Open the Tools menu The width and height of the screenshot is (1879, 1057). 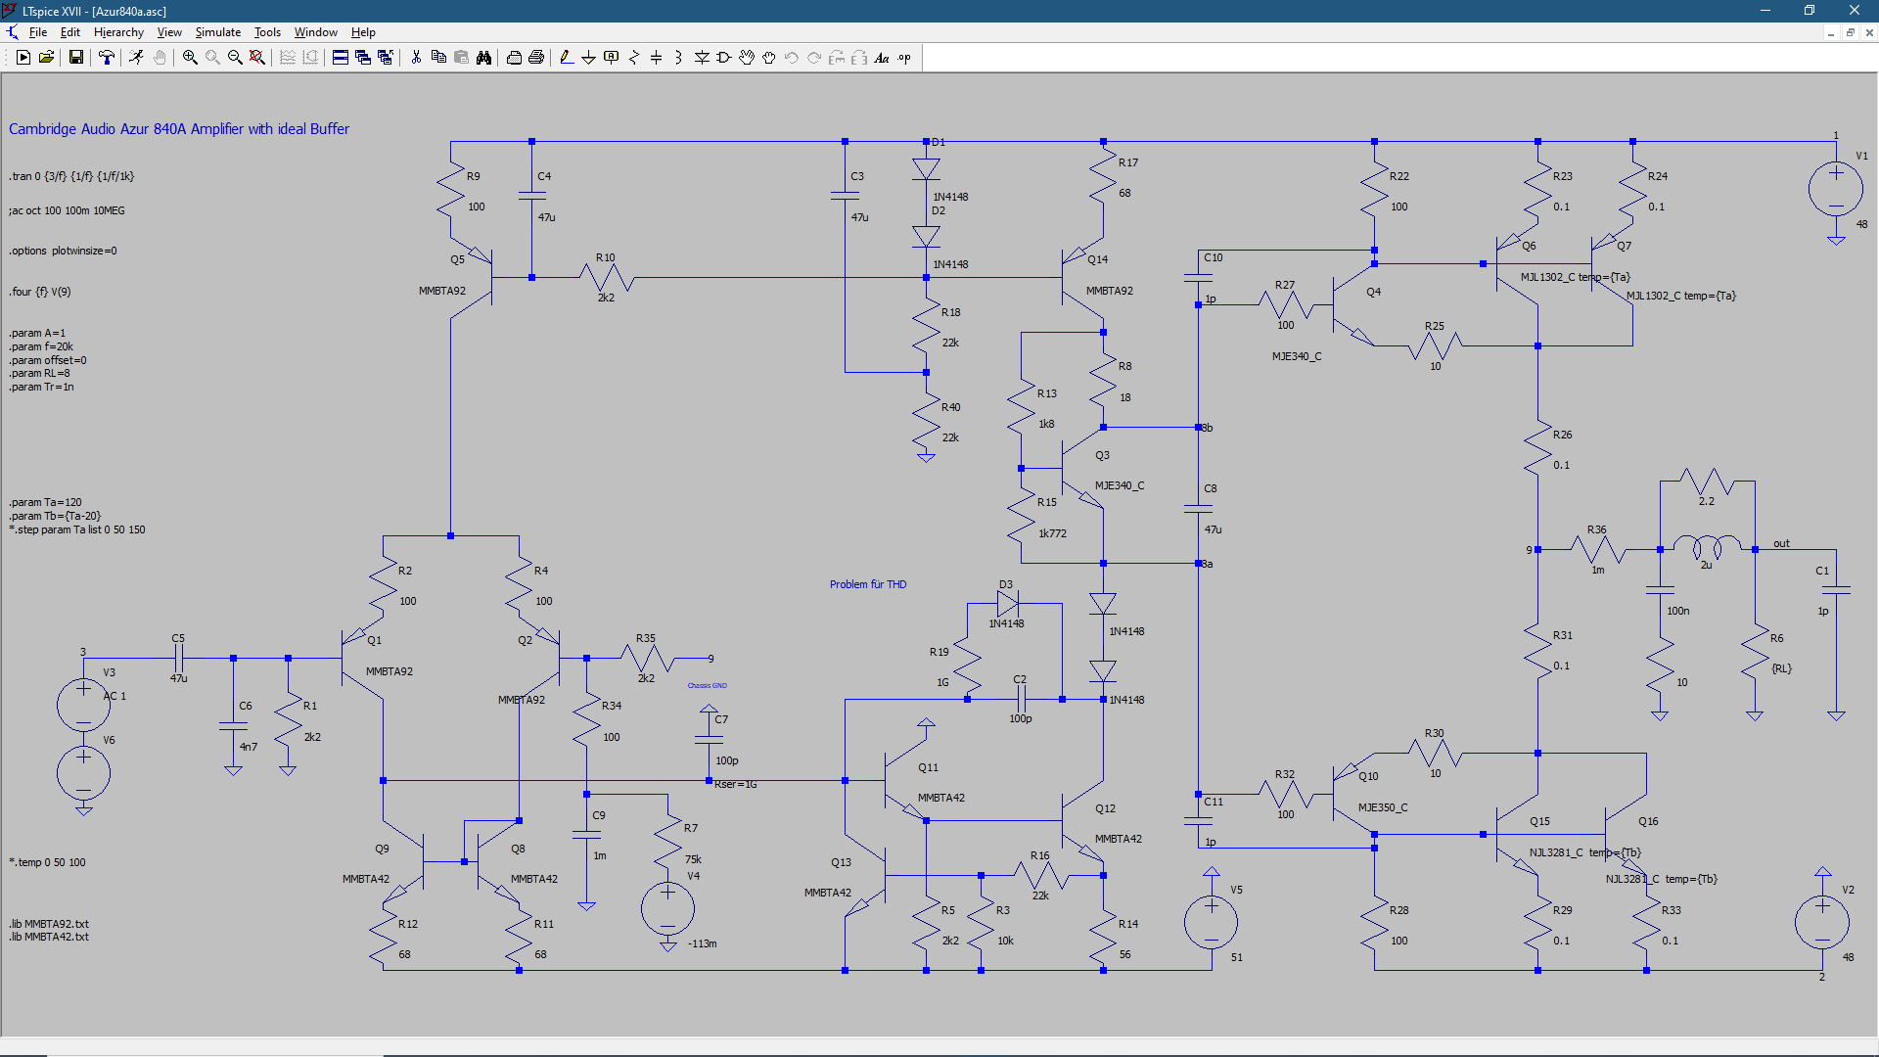267,32
